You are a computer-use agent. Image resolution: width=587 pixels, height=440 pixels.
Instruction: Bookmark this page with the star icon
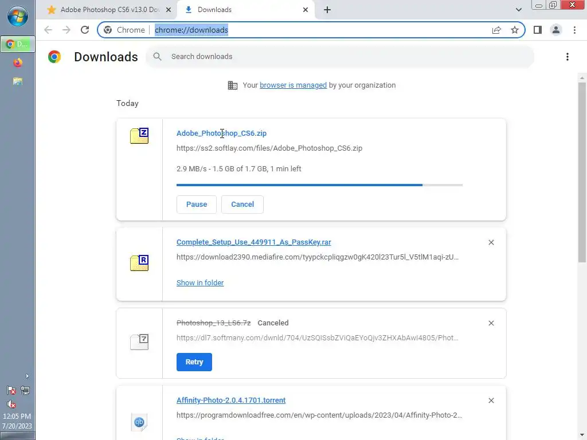coord(515,30)
